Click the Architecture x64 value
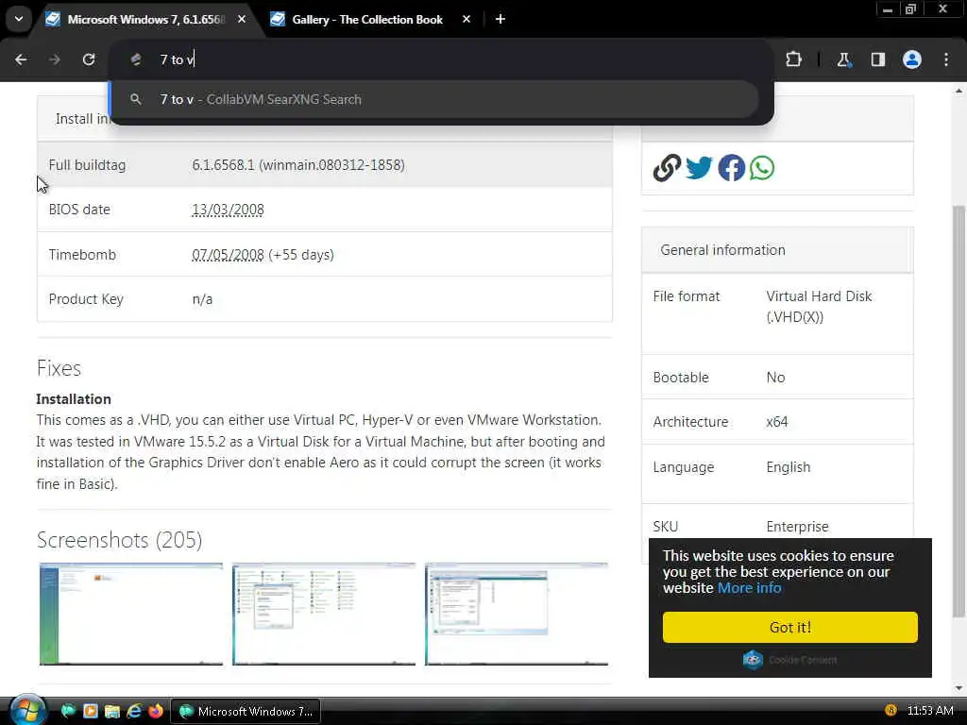Screen dimensions: 967x725 pyautogui.click(x=777, y=422)
